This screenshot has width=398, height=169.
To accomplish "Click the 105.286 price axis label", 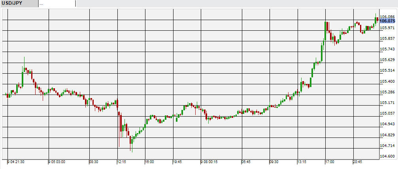I will 387,92.
